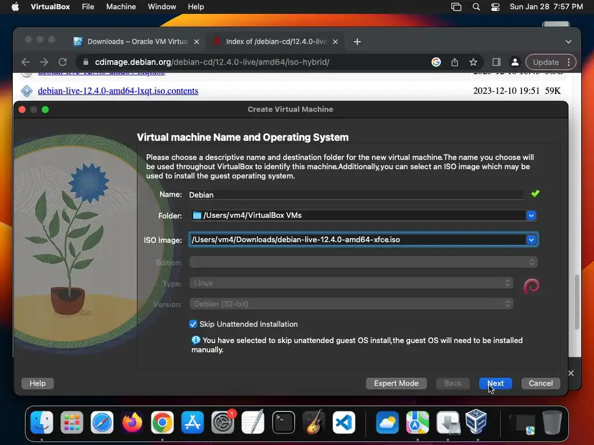Open the File menu
594x445 pixels.
coord(88,6)
